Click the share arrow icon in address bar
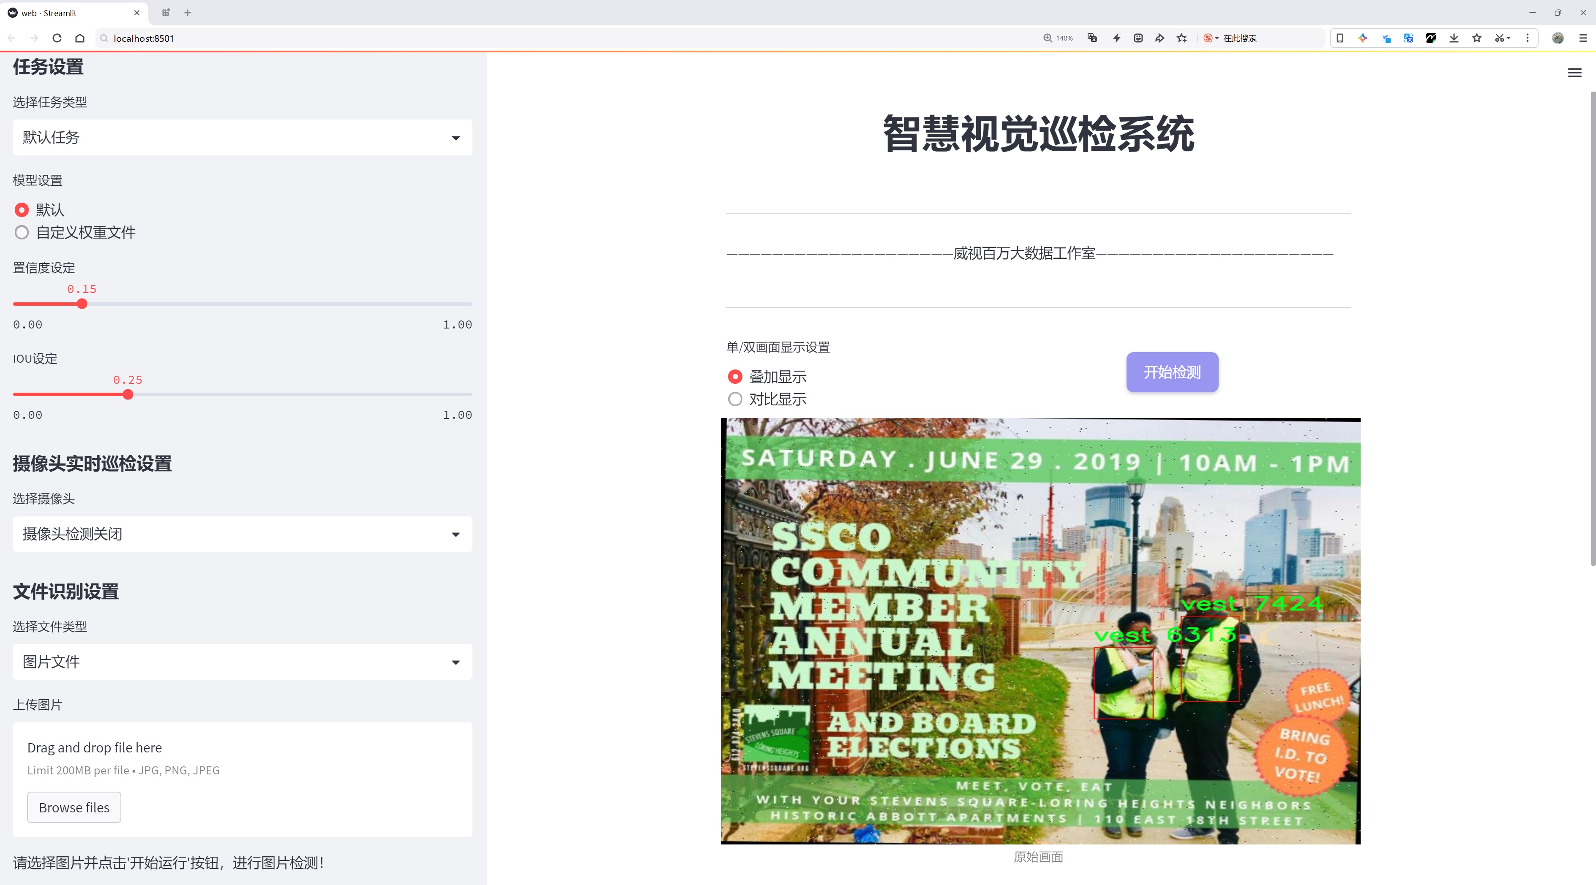1596x885 pixels. point(1159,38)
